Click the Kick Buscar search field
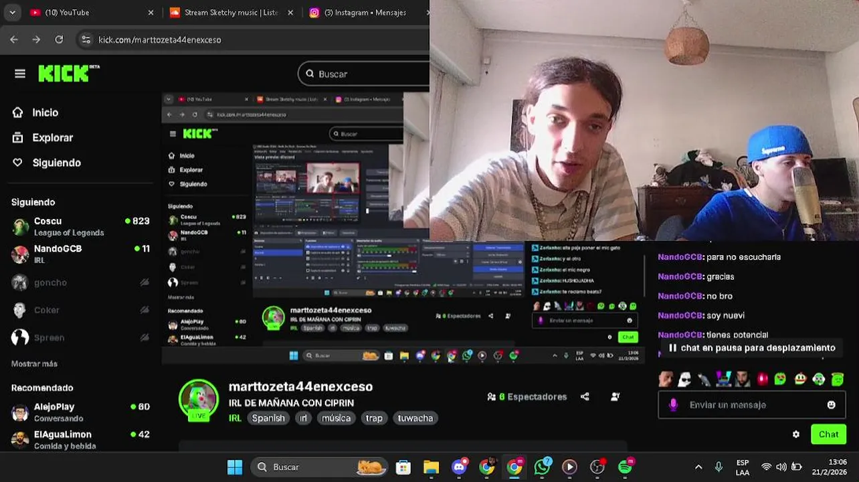The image size is (859, 482). (365, 74)
